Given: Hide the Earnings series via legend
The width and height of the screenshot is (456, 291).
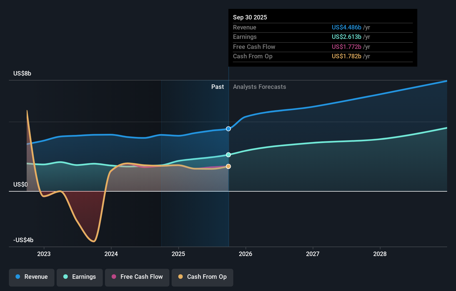Looking at the screenshot, I should pyautogui.click(x=80, y=277).
